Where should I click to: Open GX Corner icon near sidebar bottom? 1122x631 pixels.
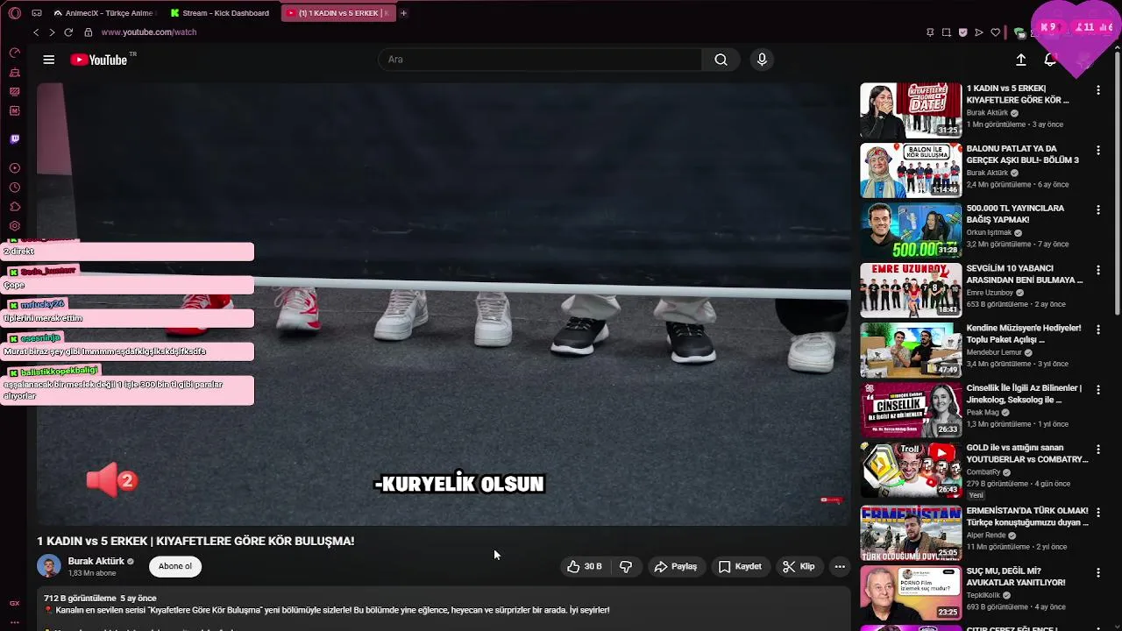pyautogui.click(x=15, y=603)
